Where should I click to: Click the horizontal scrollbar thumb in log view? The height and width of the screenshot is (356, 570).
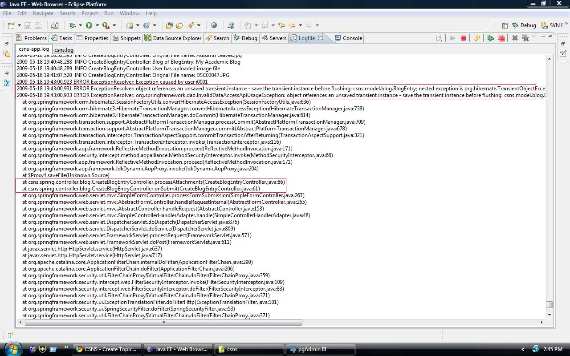tap(163, 322)
